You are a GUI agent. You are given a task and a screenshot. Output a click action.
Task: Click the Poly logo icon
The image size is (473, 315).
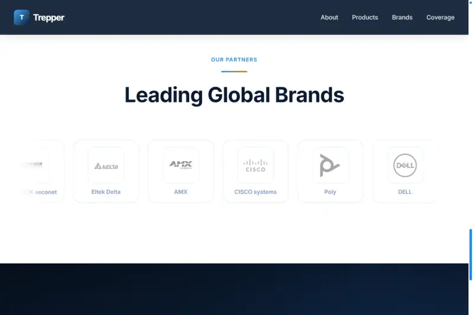click(330, 165)
